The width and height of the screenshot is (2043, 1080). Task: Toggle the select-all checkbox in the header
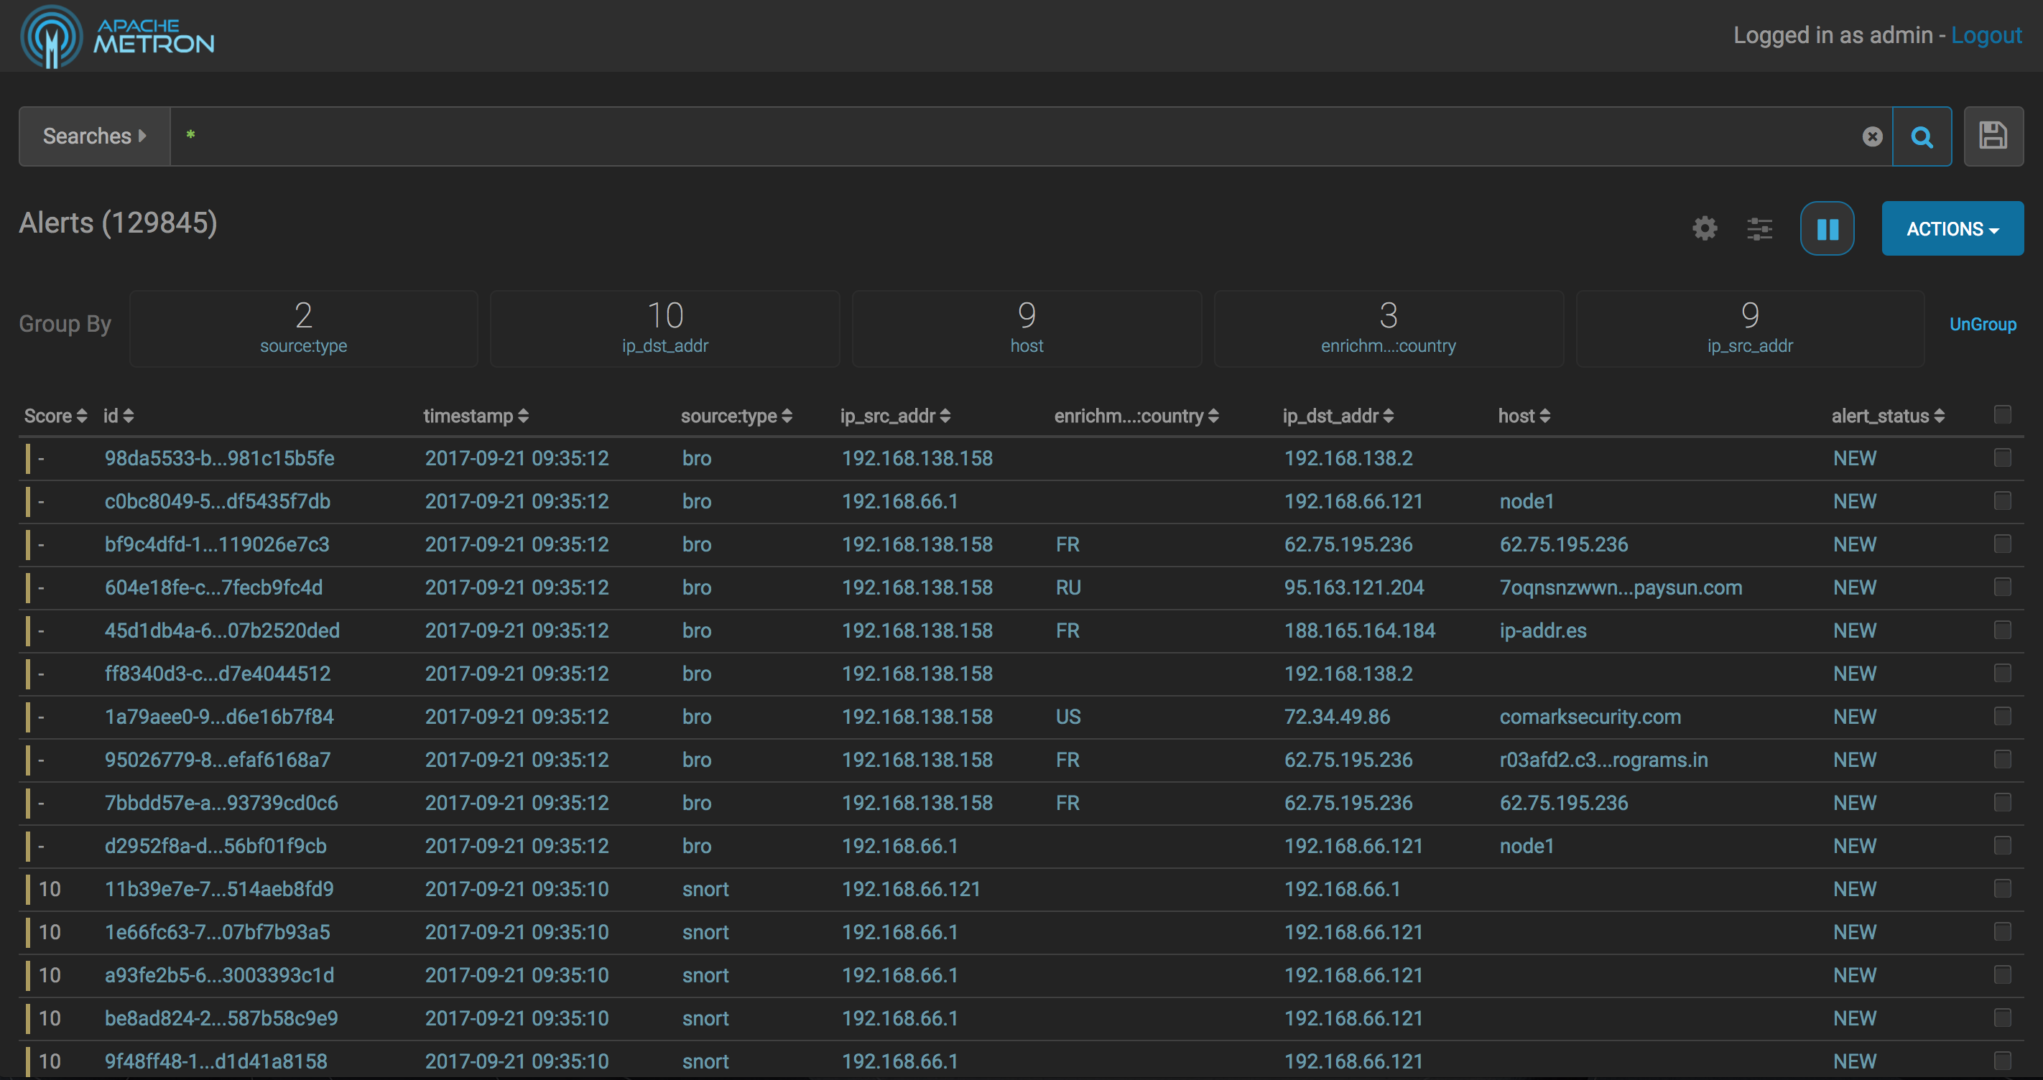pos(2003,414)
